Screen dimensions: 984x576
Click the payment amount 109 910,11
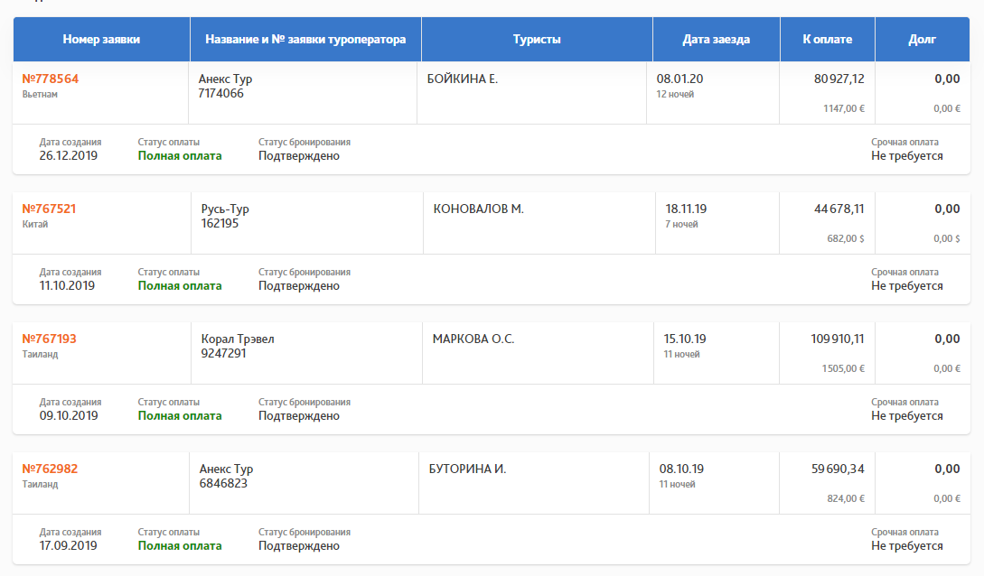click(x=839, y=339)
